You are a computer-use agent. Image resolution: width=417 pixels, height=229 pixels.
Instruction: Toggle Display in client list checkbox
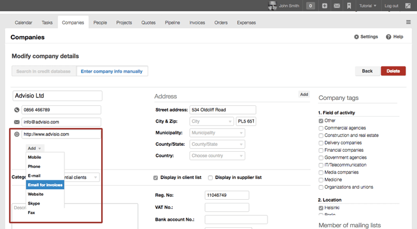[155, 178]
